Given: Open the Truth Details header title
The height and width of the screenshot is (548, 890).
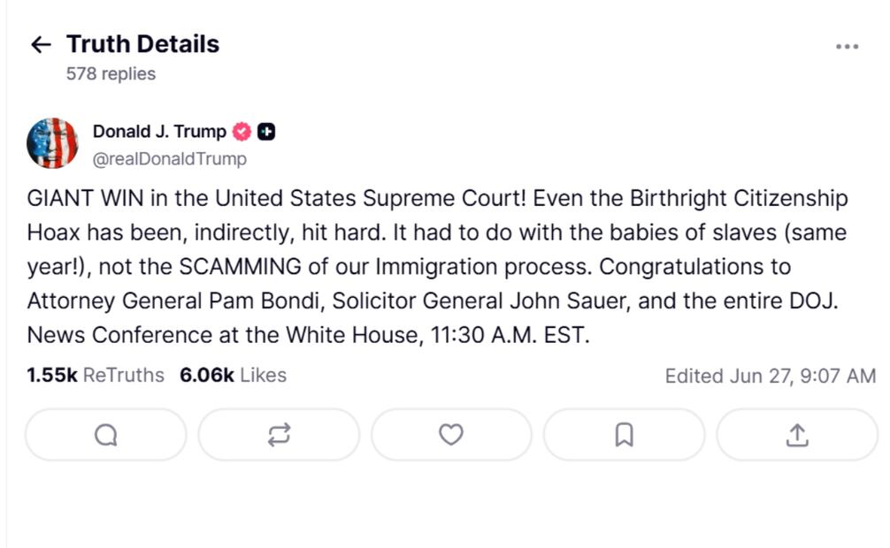Looking at the screenshot, I should point(143,43).
